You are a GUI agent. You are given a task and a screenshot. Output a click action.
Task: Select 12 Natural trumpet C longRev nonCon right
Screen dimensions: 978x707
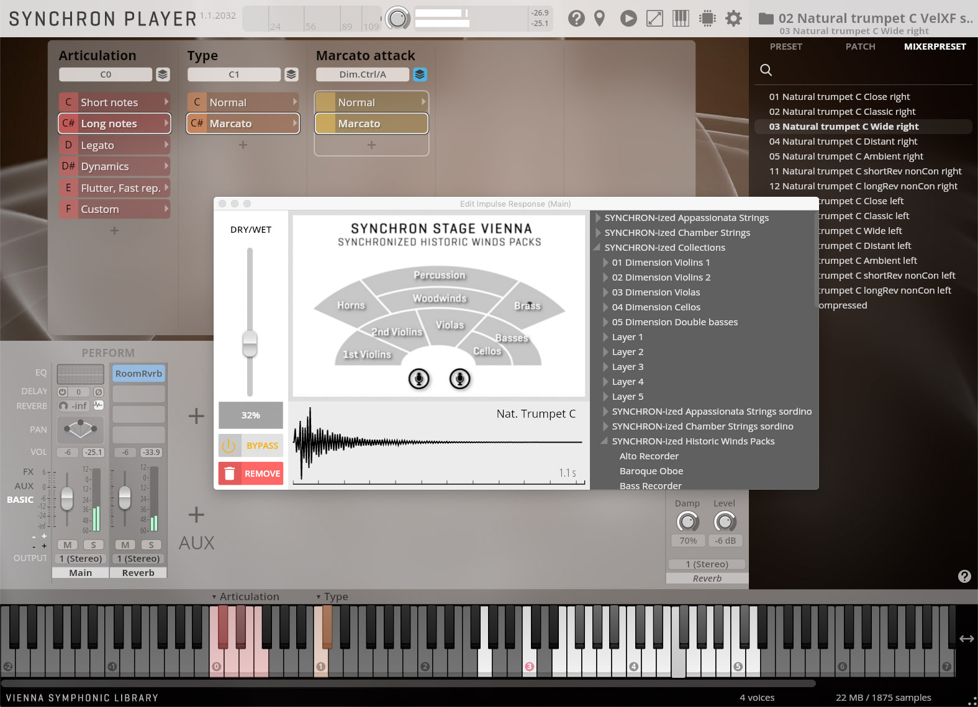click(x=863, y=186)
